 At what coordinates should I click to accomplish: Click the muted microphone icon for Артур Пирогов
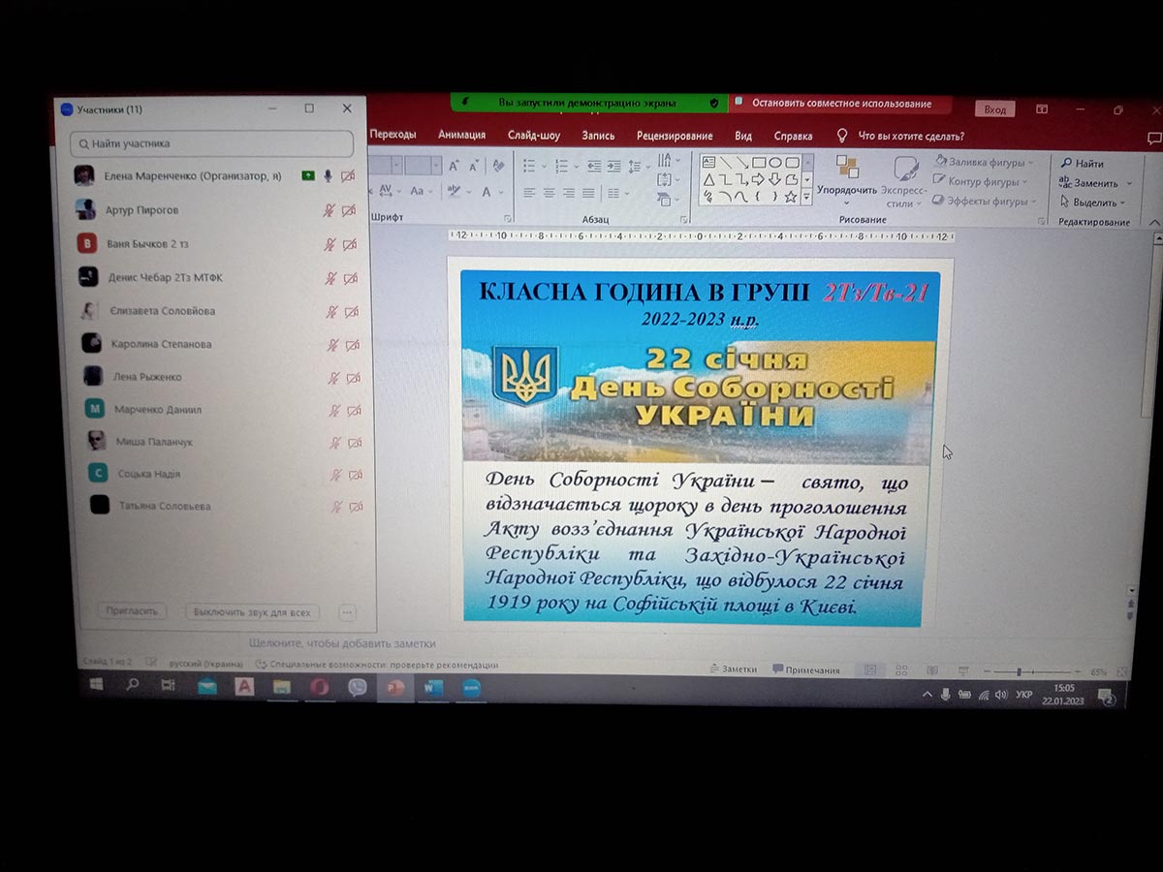[330, 210]
